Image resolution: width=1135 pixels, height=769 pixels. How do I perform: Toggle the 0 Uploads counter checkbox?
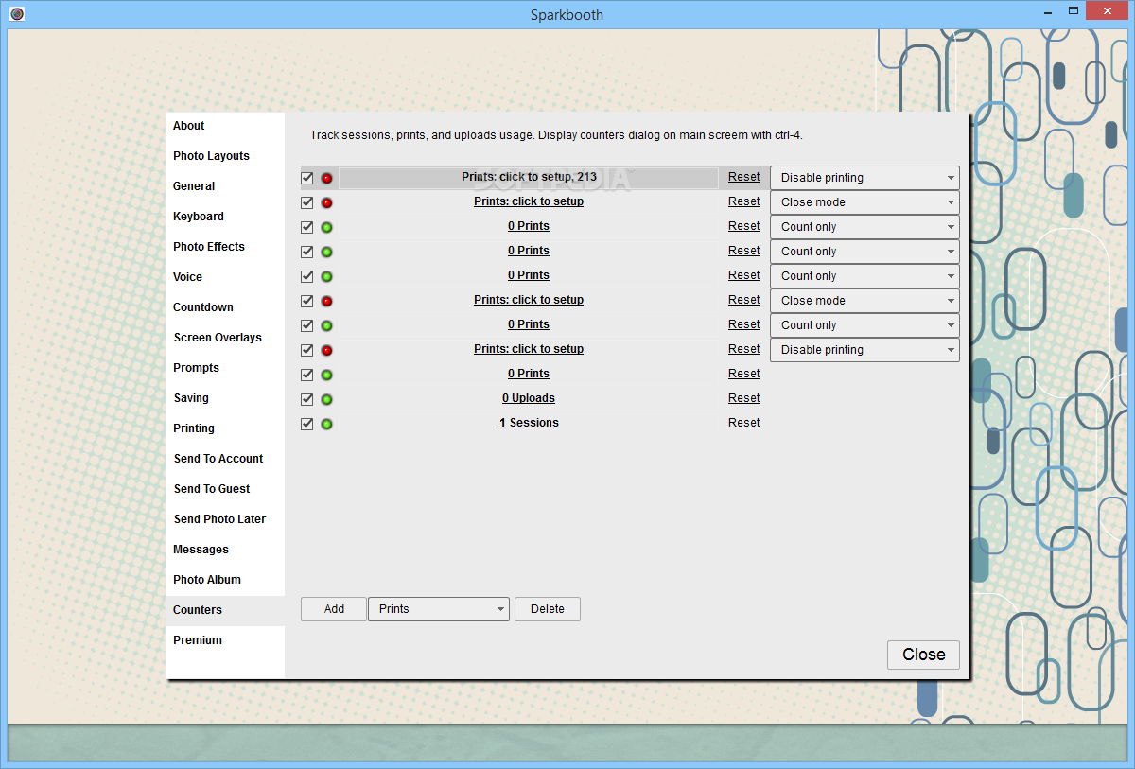tap(306, 399)
